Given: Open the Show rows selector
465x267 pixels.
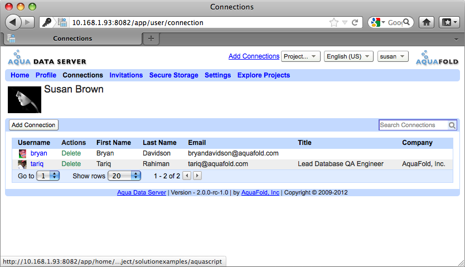Looking at the screenshot, I should click(x=124, y=176).
